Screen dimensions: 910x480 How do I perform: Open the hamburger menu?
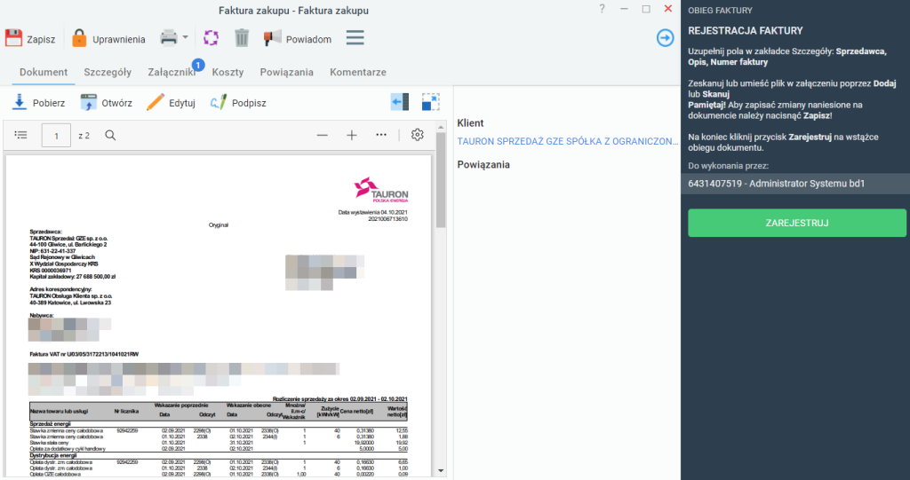(x=355, y=38)
